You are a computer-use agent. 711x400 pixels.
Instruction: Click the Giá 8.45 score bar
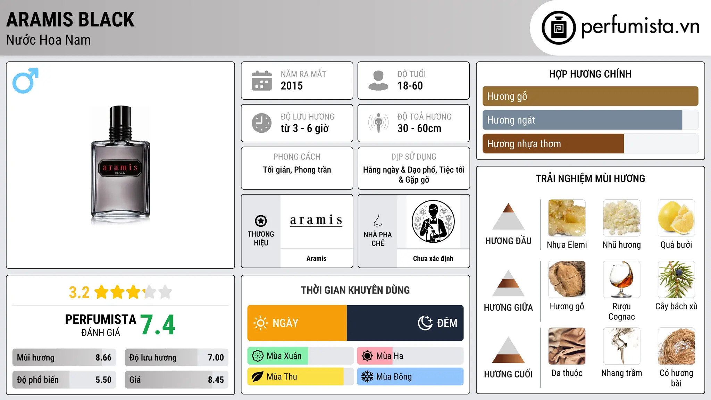pyautogui.click(x=177, y=380)
